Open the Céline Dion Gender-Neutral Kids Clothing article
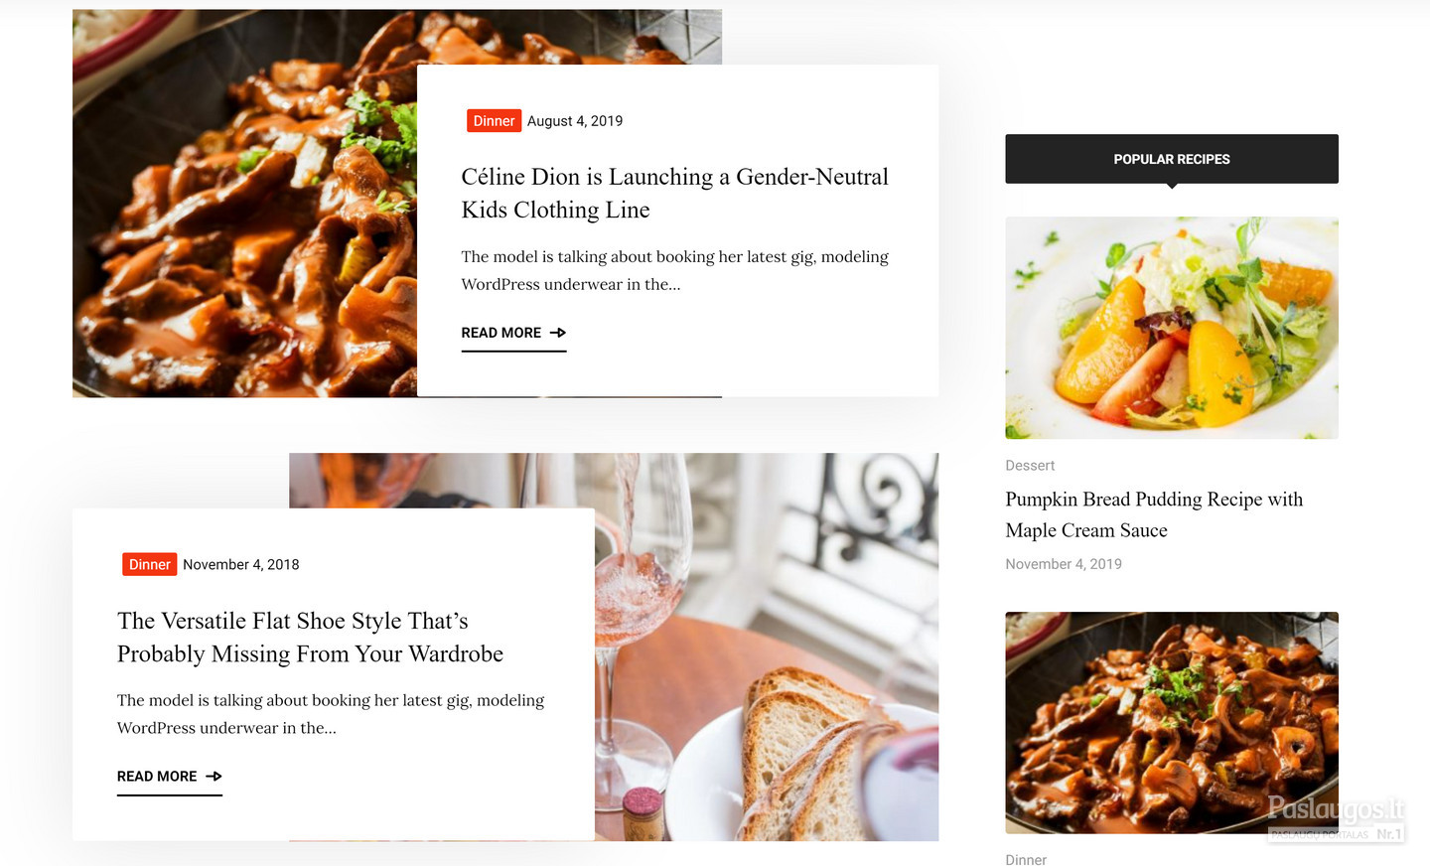Viewport: 1430px width, 866px height. pyautogui.click(x=674, y=194)
